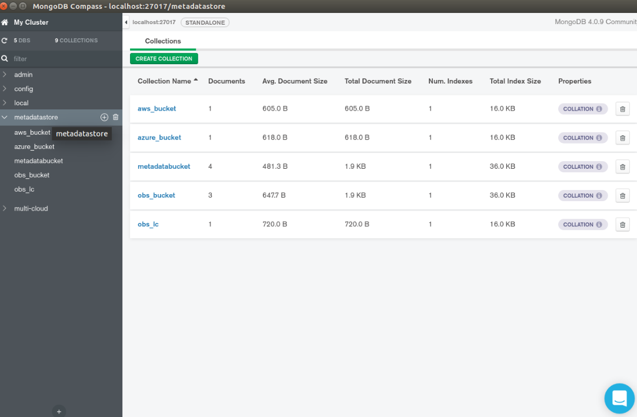Click the 720.0 B avg size cell
Viewport: 637px width, 417px height.
[x=275, y=223]
